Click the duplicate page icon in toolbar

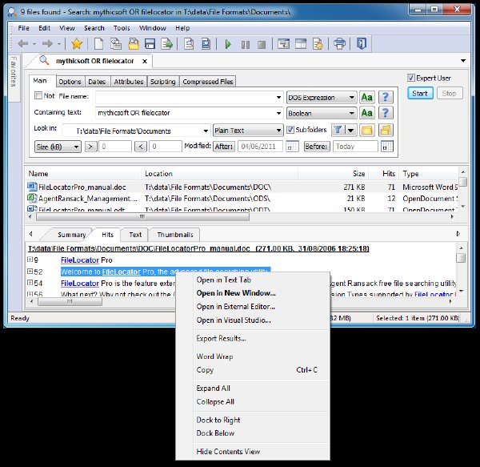[116, 44]
